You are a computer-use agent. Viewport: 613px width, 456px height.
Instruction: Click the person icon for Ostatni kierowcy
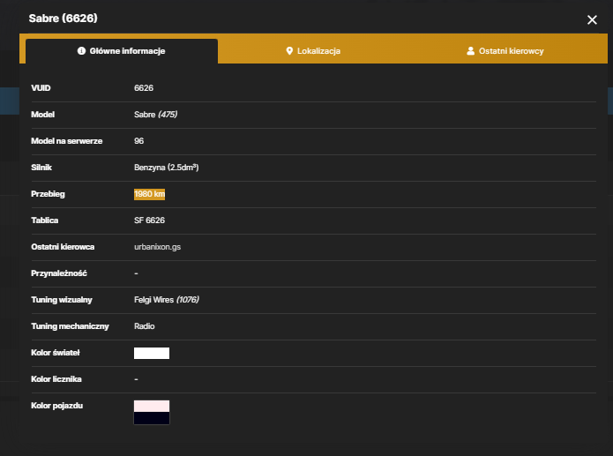(x=471, y=51)
